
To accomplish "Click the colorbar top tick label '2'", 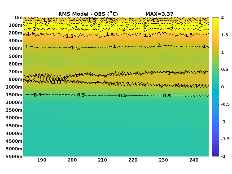I will coord(222,18).
